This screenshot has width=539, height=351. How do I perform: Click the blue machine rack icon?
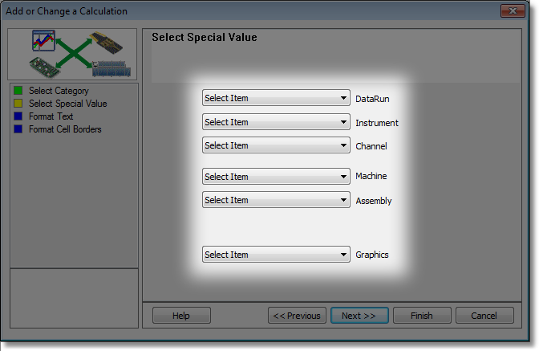point(111,68)
